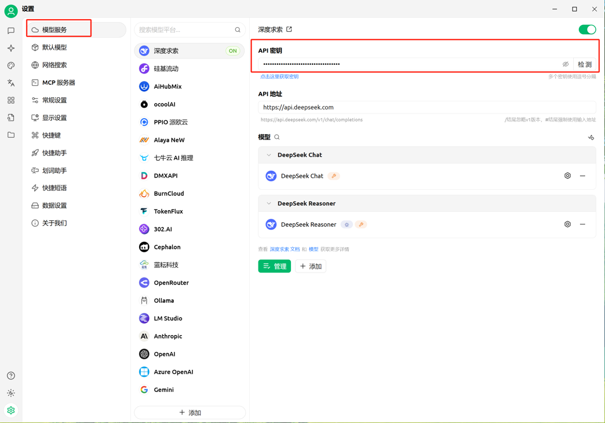This screenshot has height=423, width=605.
Task: Follow the 点击这里获取密钥 link
Action: coord(279,76)
